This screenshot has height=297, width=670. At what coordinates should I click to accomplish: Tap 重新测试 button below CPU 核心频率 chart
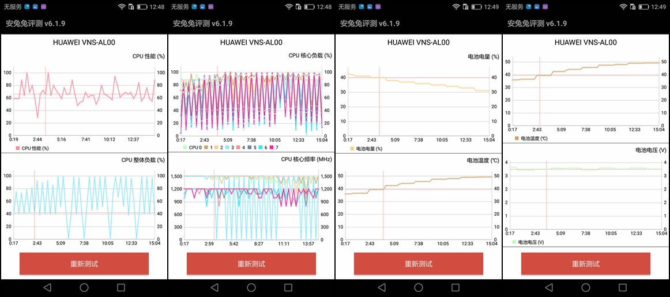coord(251,264)
